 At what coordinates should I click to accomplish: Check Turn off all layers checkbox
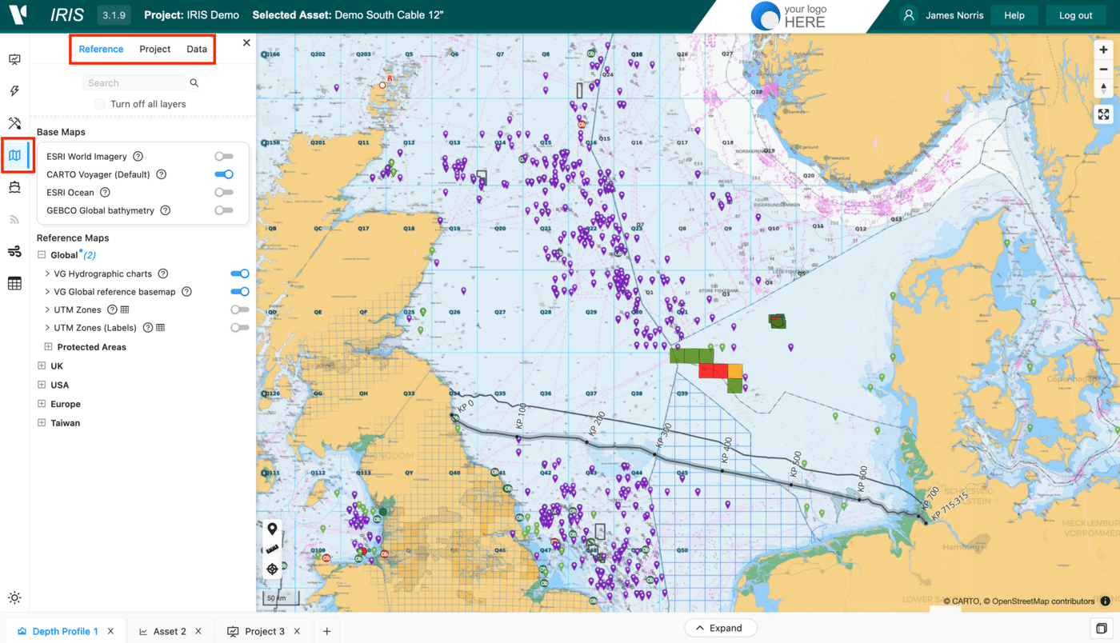coord(100,104)
